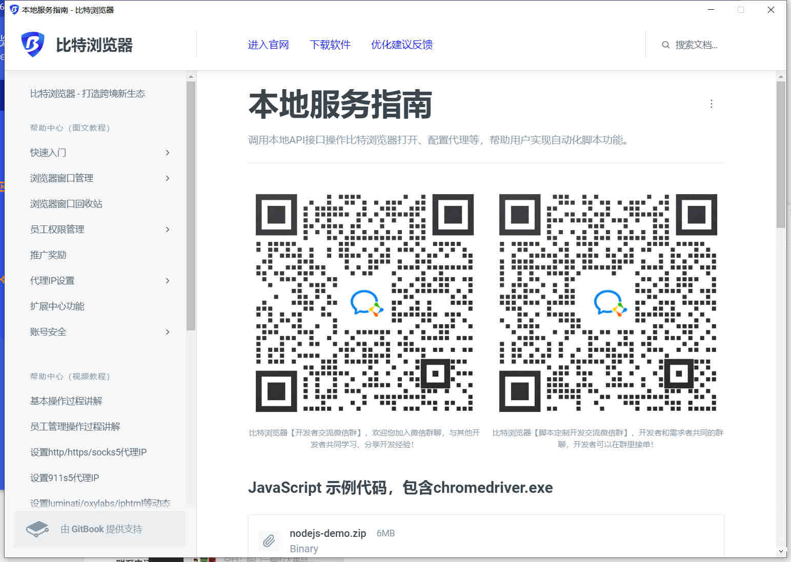Expand the 快速入门 section
The height and width of the screenshot is (562, 791).
[x=168, y=153]
